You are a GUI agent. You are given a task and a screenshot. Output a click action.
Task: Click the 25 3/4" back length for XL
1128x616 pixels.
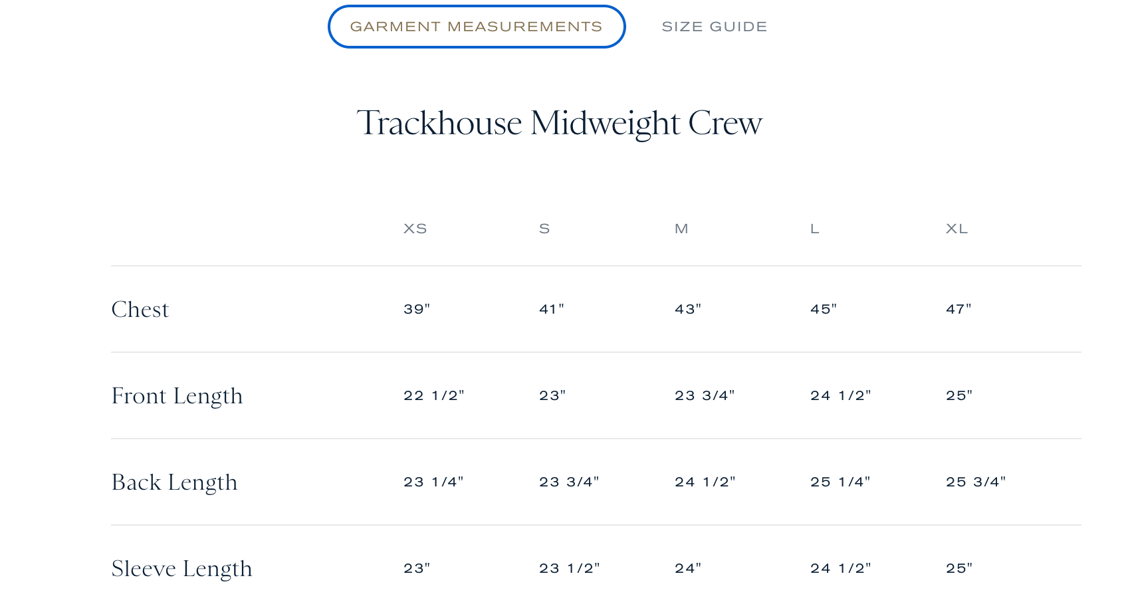click(976, 482)
